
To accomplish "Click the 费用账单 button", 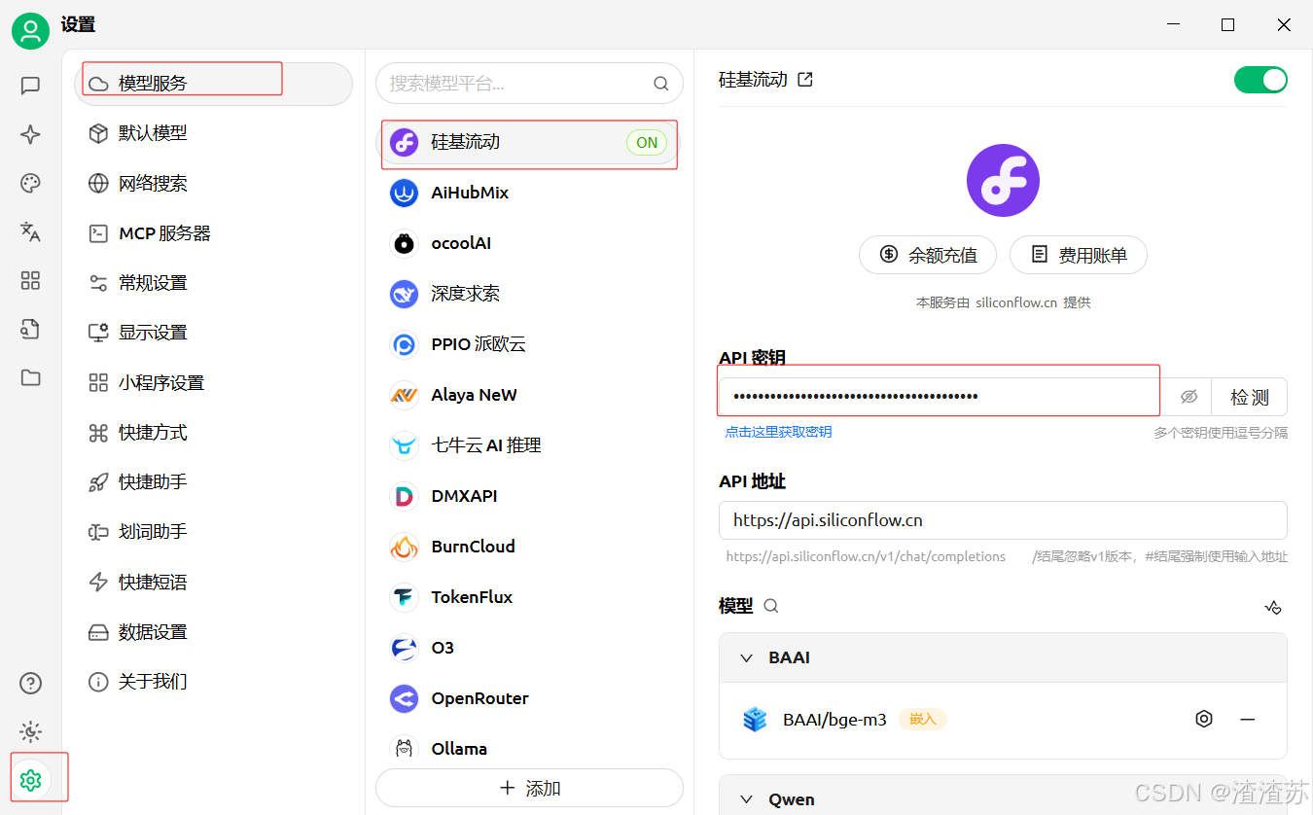I will [x=1079, y=255].
